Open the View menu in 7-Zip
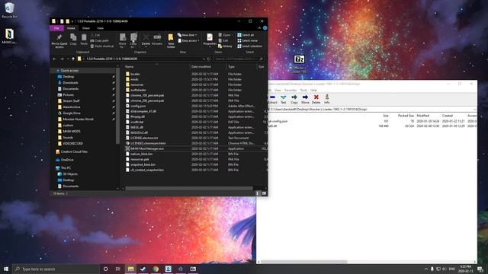This screenshot has height=274, width=488. 278,90
